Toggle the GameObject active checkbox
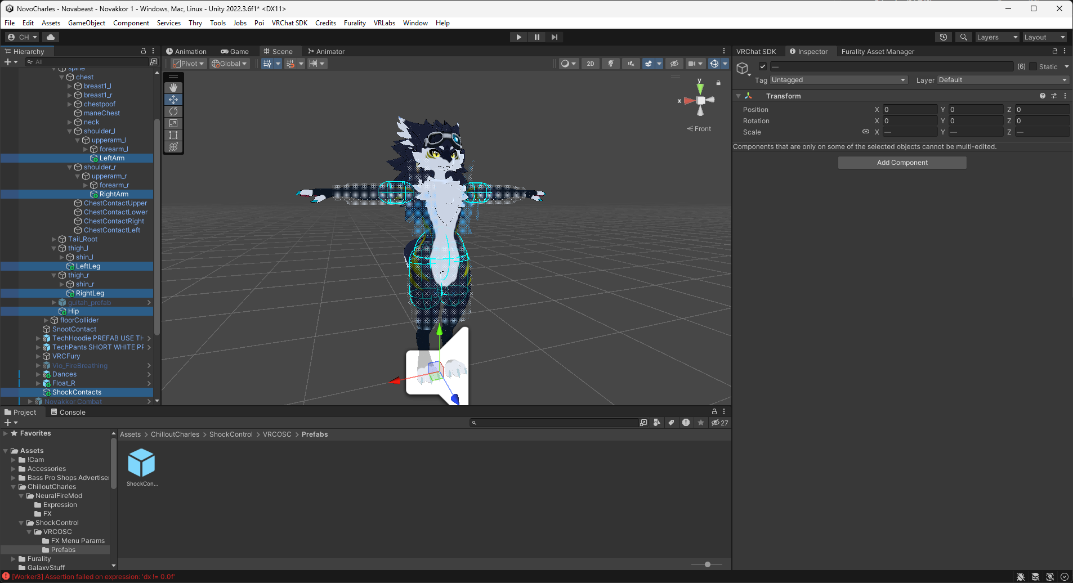The image size is (1073, 583). (x=763, y=66)
